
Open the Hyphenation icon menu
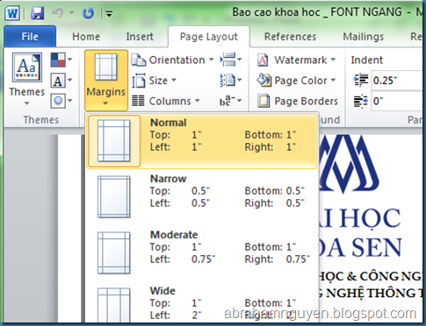231,101
